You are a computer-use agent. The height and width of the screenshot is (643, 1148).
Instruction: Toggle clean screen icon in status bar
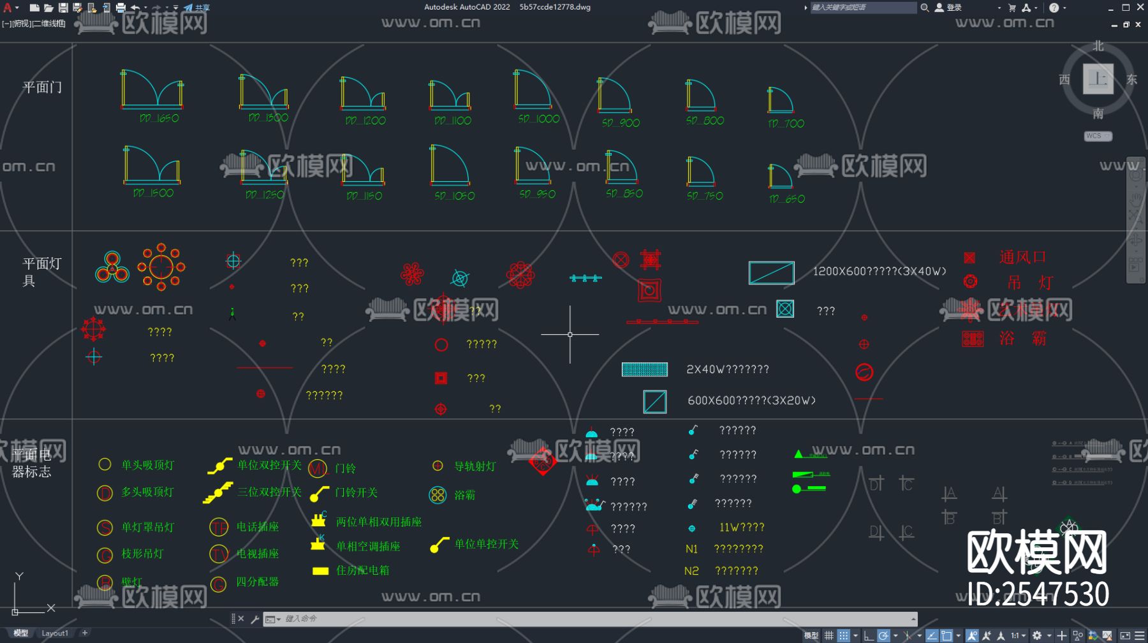[1125, 635]
